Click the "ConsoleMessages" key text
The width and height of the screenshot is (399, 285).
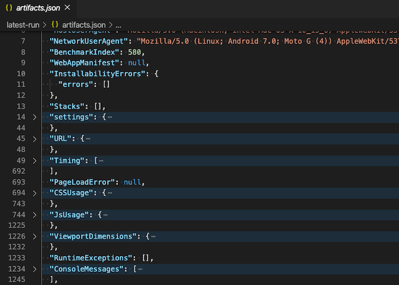coord(87,269)
